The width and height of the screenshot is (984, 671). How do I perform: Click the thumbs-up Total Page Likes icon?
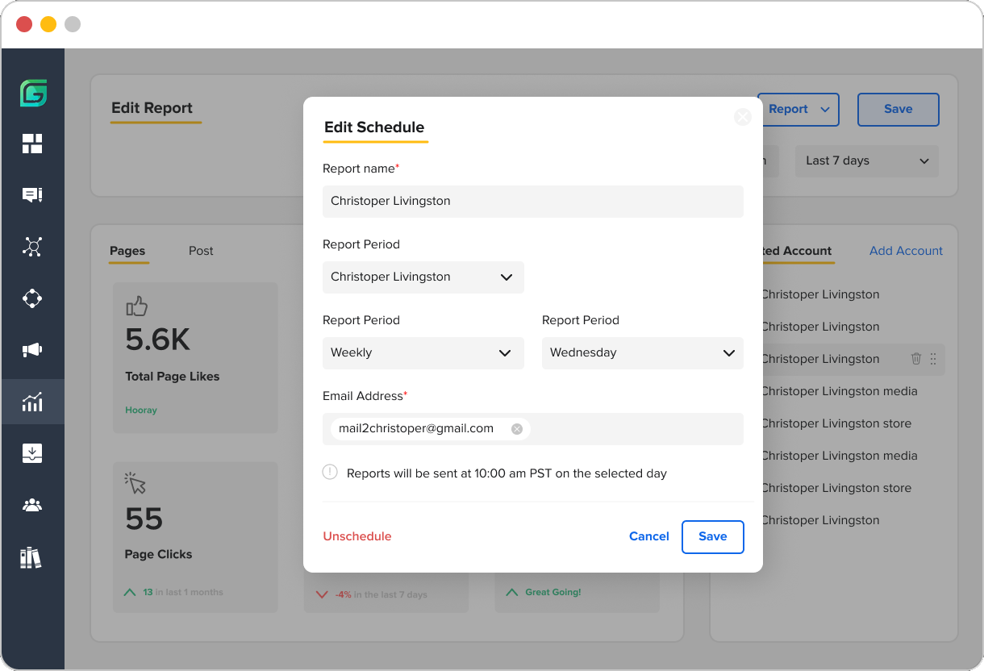tap(137, 306)
